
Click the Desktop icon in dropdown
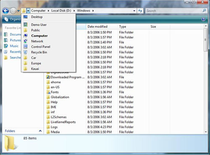click(26, 17)
